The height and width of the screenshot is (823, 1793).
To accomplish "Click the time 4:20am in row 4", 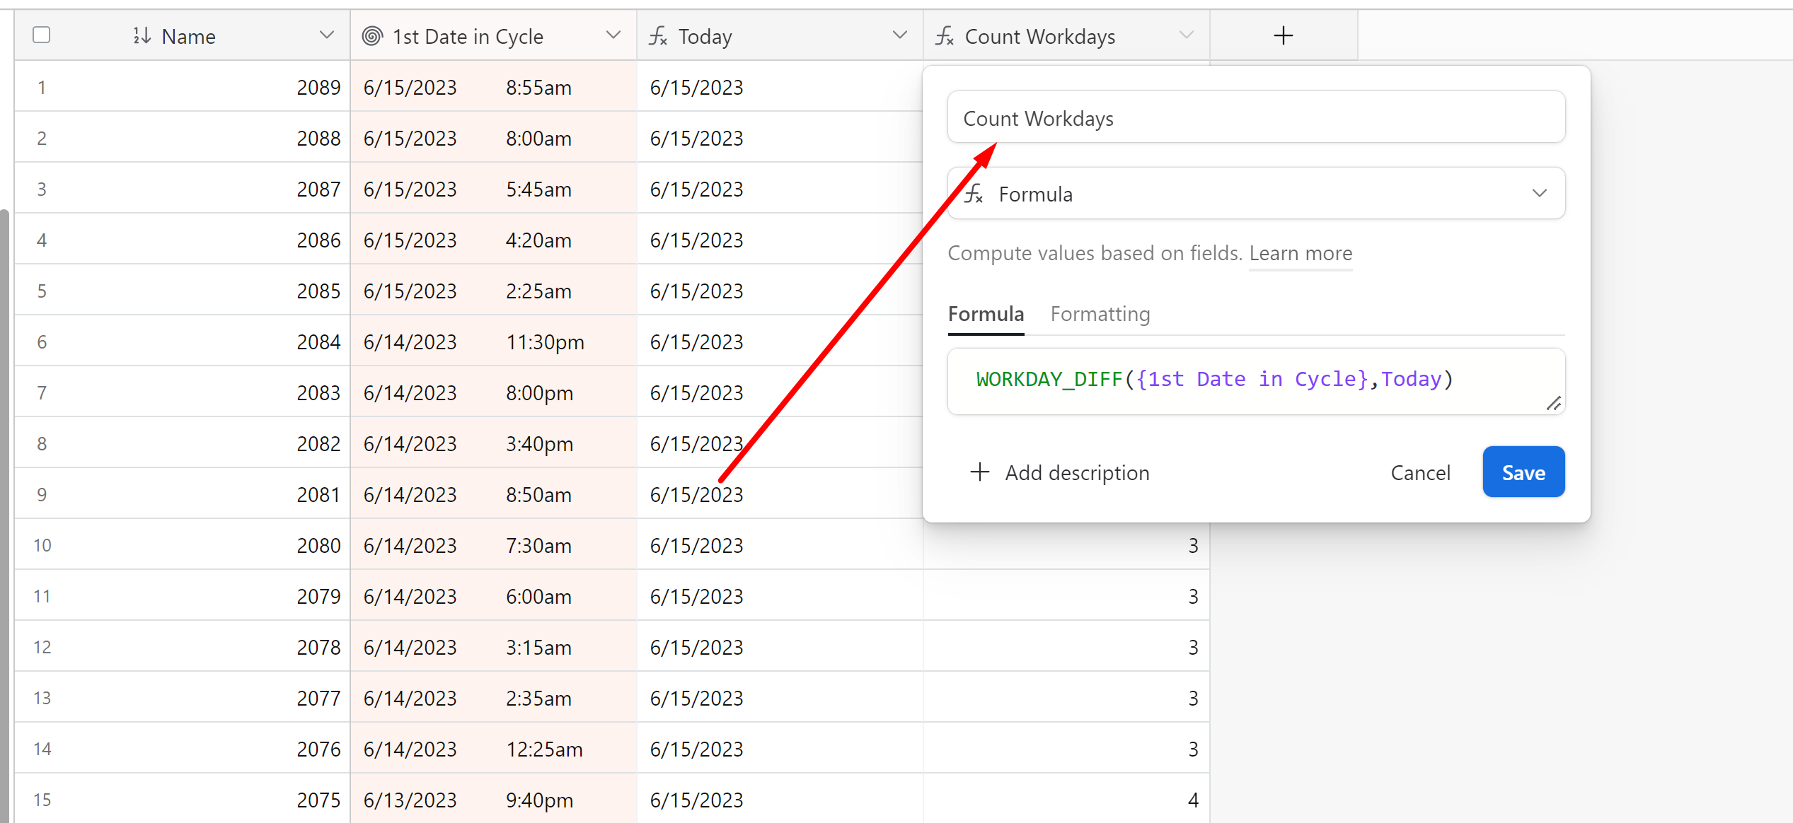I will 538,240.
